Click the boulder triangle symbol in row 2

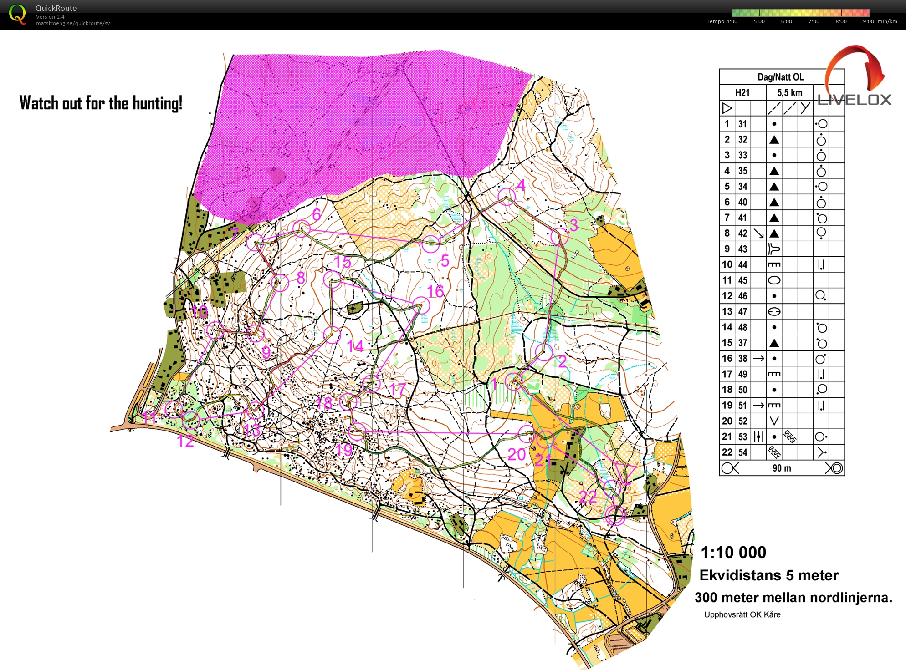774,140
